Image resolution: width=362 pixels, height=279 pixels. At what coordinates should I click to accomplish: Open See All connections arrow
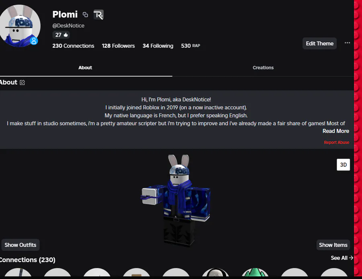(342, 258)
